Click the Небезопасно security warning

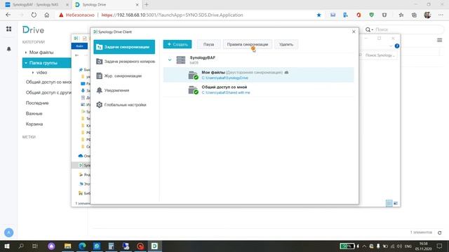pyautogui.click(x=76, y=15)
